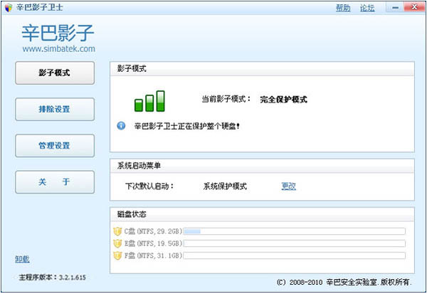Screen dimensions: 427x294
Task: Click the app shield icon in title bar
Action: (x=8, y=8)
